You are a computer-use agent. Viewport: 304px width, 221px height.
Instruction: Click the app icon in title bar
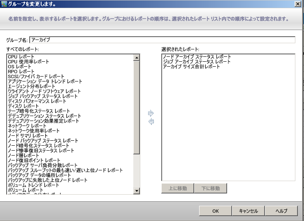pyautogui.click(x=3, y=4)
